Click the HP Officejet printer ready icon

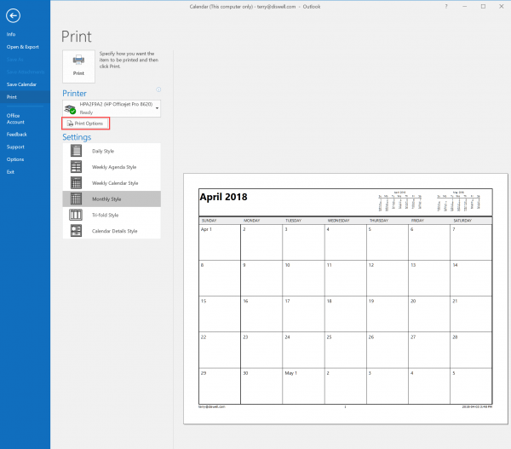(70, 109)
